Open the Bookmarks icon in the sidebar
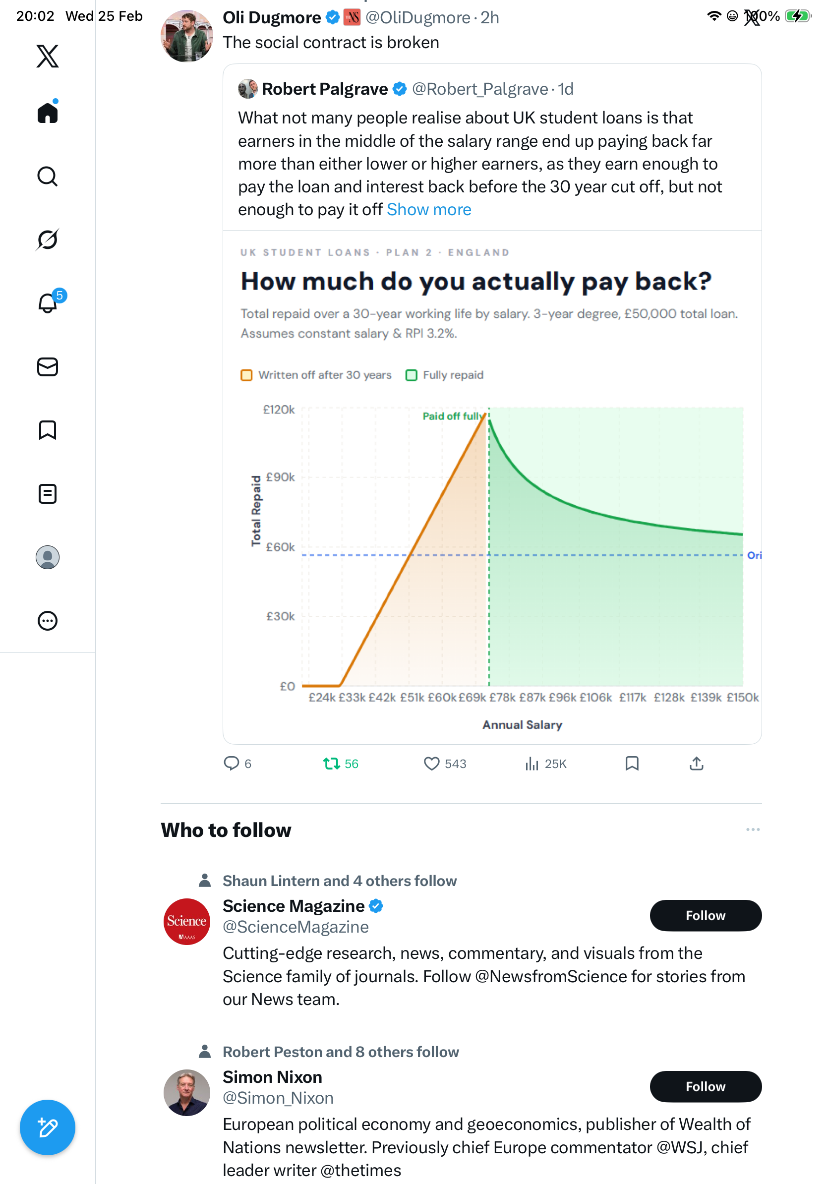The image size is (827, 1184). tap(48, 430)
